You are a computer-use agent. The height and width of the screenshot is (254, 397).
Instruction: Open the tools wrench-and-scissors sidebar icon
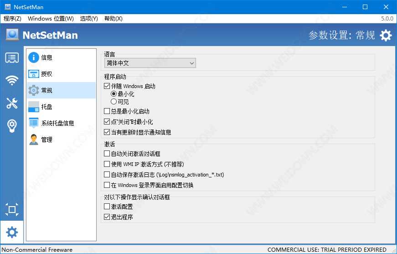pyautogui.click(x=12, y=103)
